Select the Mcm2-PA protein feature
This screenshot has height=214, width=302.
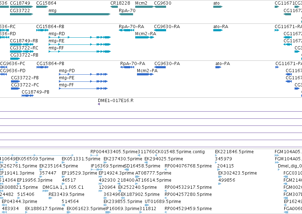[145, 74]
